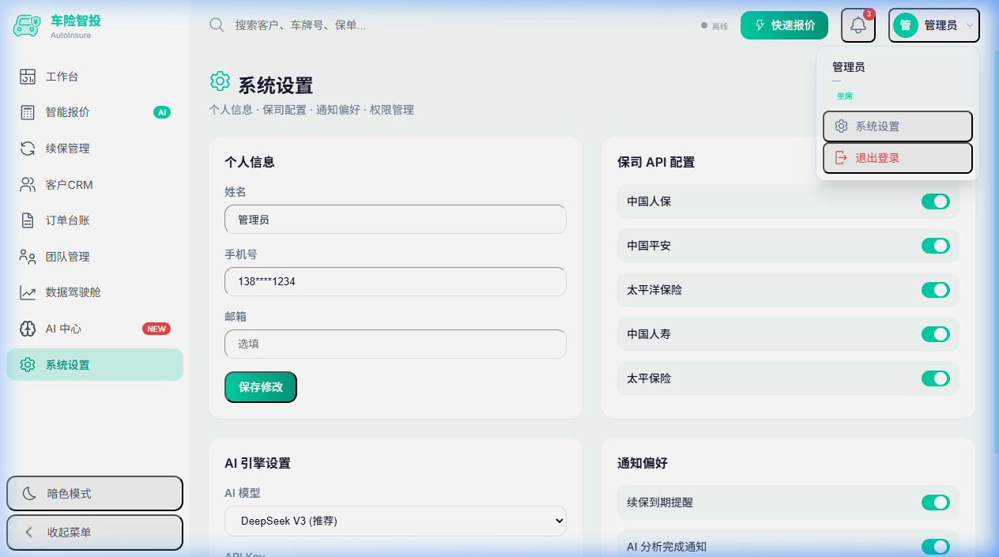The image size is (999, 557).
Task: Collapse the sidebar with 收起菜单
Action: click(x=94, y=533)
